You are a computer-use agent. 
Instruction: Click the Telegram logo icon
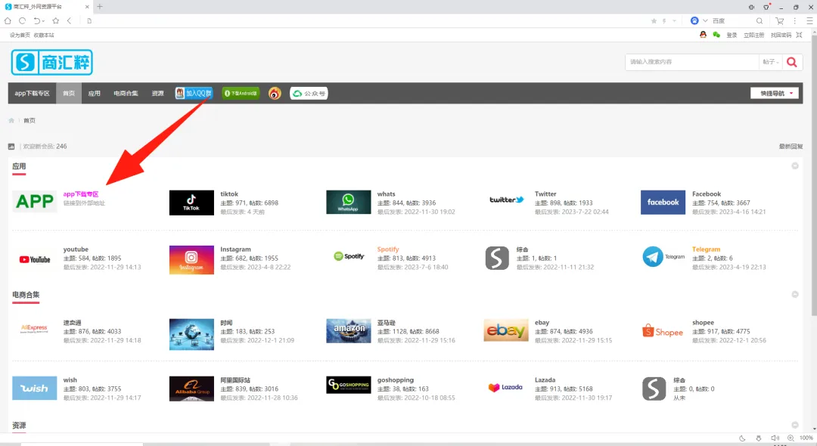663,257
